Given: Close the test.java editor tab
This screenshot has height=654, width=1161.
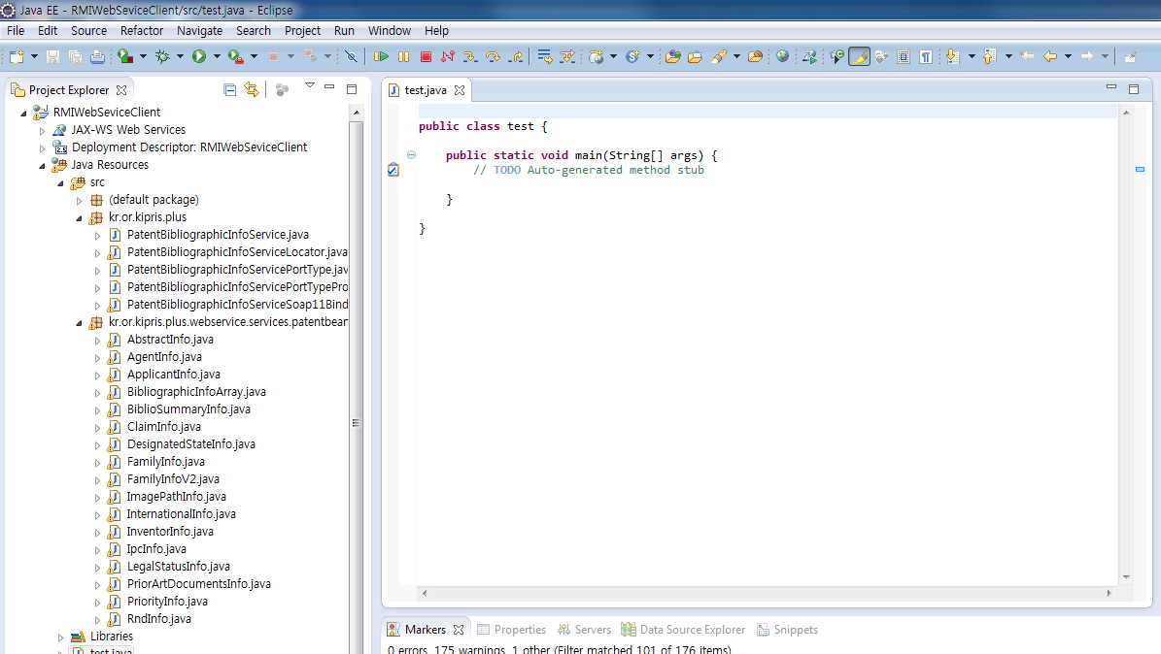Looking at the screenshot, I should point(460,90).
